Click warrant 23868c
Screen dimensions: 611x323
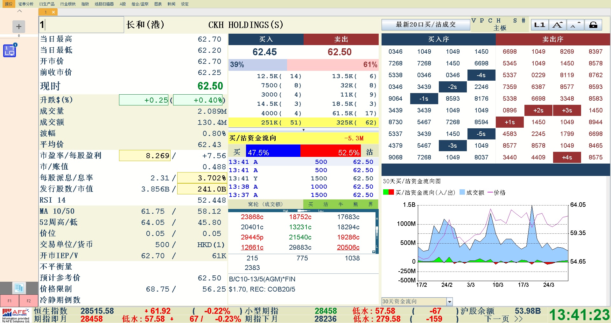(252, 217)
